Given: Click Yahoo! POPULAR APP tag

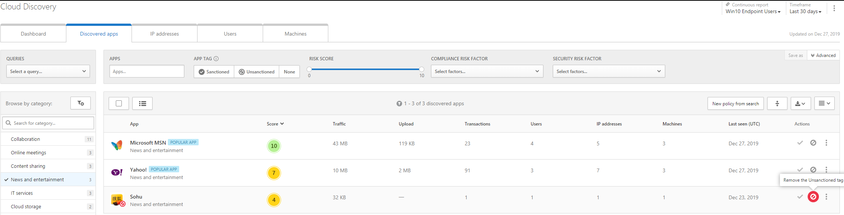Looking at the screenshot, I should point(164,169).
